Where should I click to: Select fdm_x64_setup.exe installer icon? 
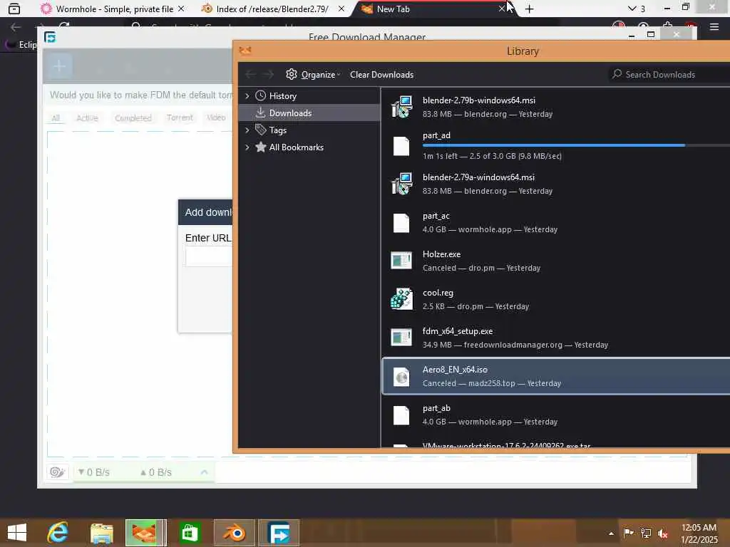[401, 337]
